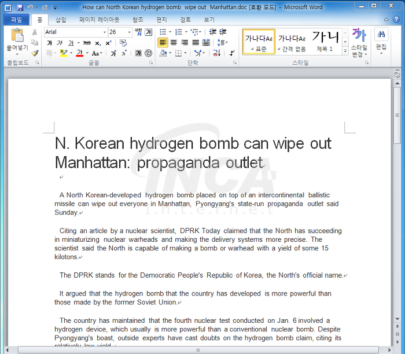The width and height of the screenshot is (405, 354).
Task: Open the 삽입 ribbon tab
Action: [61, 20]
